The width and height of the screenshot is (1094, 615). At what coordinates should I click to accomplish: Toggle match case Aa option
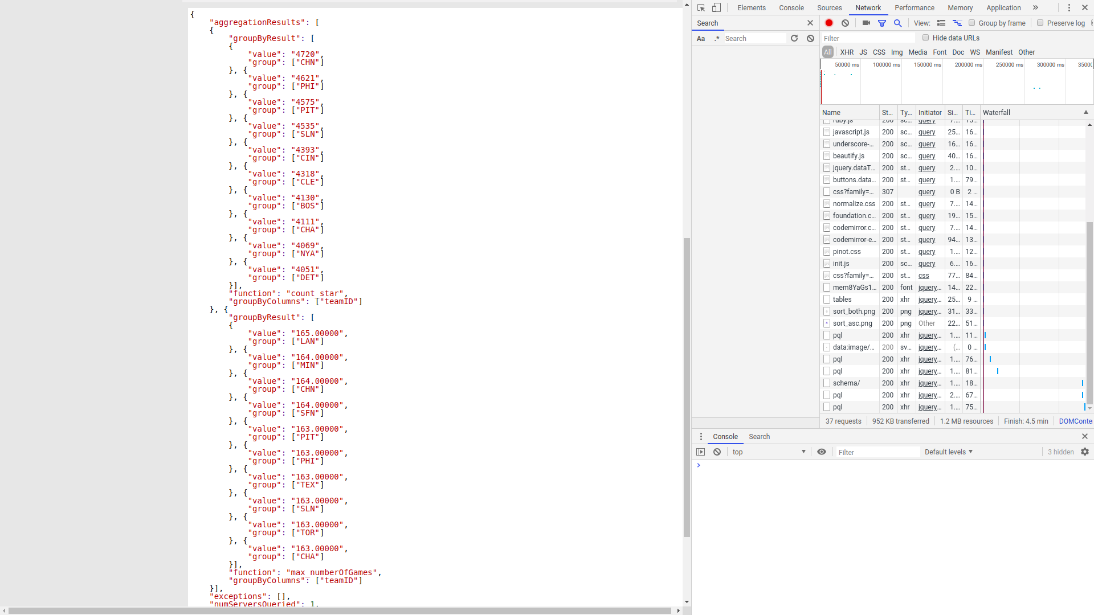[701, 38]
